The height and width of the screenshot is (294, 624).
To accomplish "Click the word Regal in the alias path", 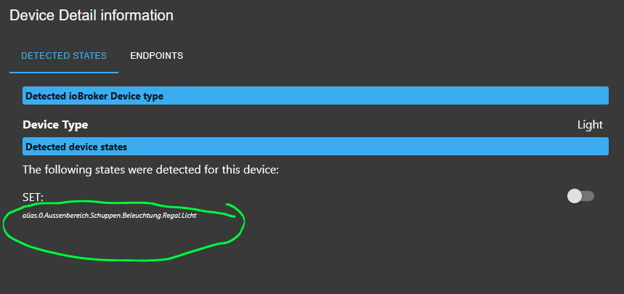I will (x=171, y=216).
